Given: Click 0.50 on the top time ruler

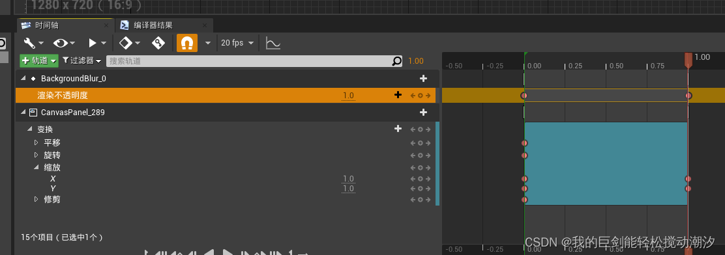Looking at the screenshot, I should pyautogui.click(x=616, y=66).
